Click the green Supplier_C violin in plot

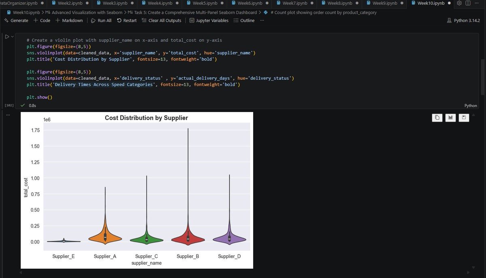coord(147,239)
